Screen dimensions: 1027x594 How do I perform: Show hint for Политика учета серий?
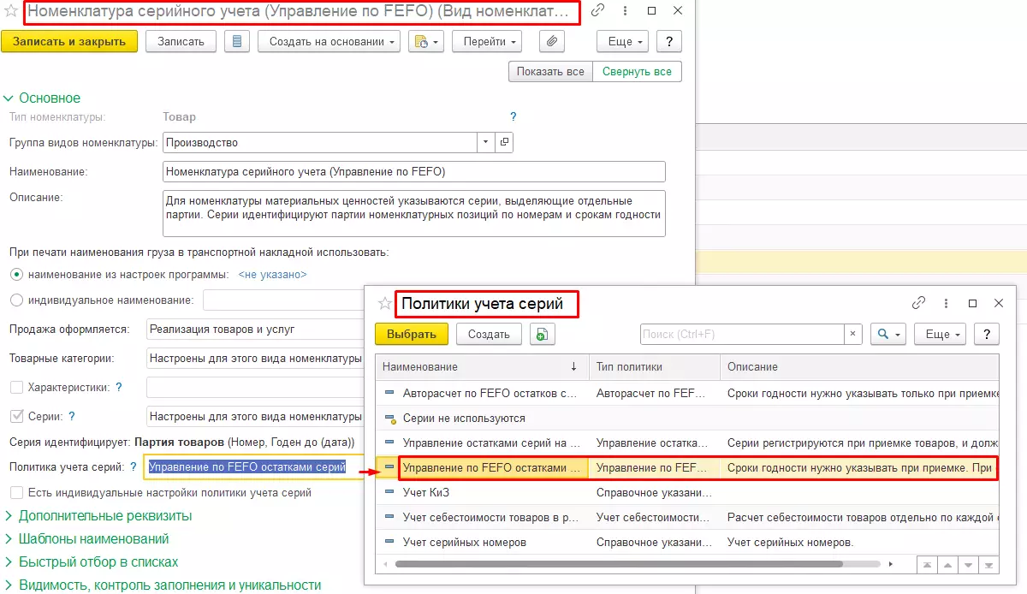(x=134, y=467)
